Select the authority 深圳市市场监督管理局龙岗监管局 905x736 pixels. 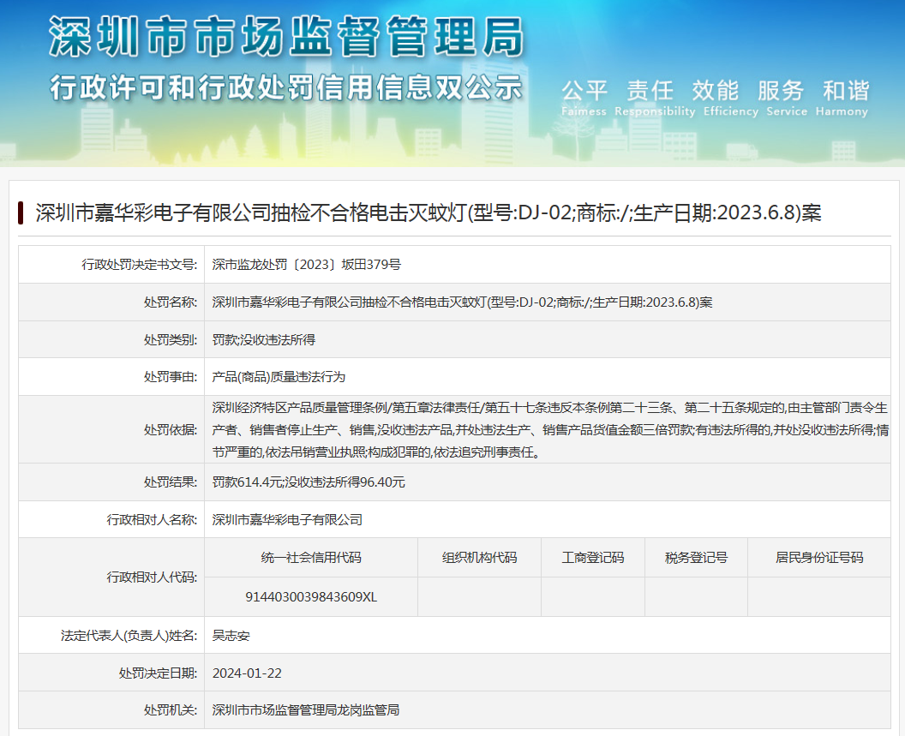pos(306,710)
